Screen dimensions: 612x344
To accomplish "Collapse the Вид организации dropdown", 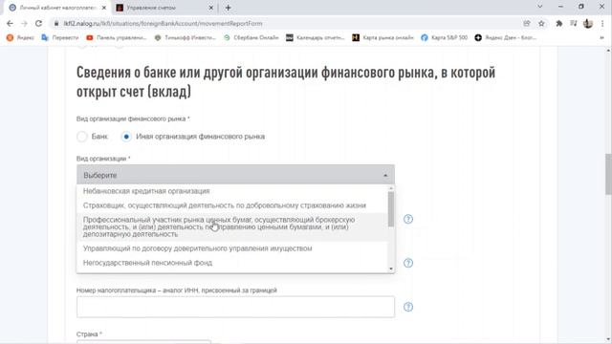I will click(235, 175).
